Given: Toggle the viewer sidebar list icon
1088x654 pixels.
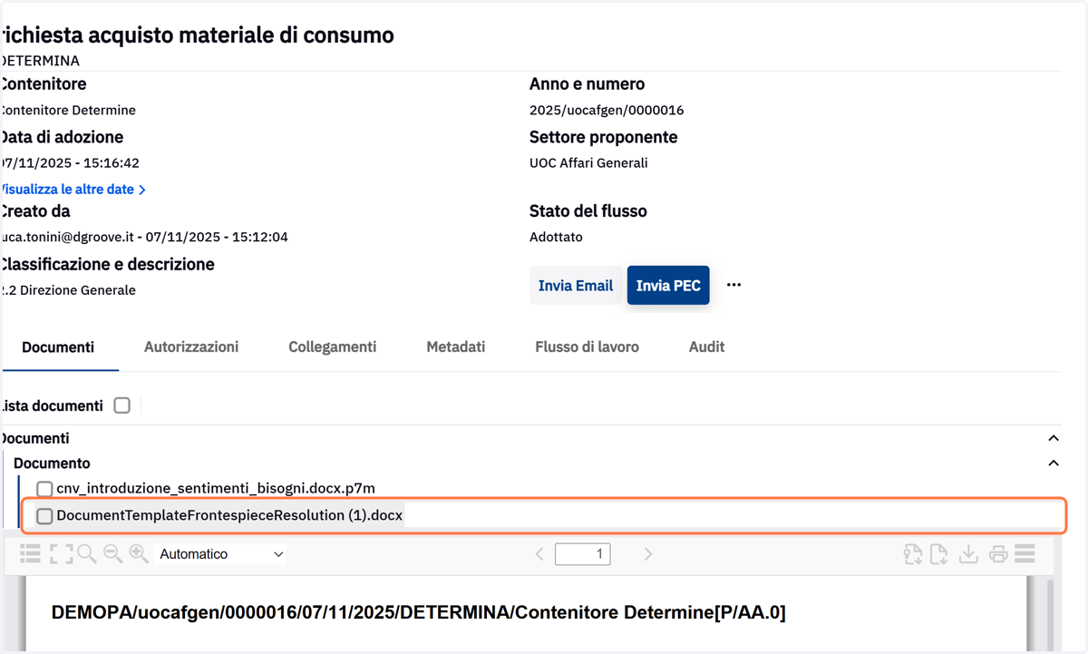Looking at the screenshot, I should (x=30, y=553).
